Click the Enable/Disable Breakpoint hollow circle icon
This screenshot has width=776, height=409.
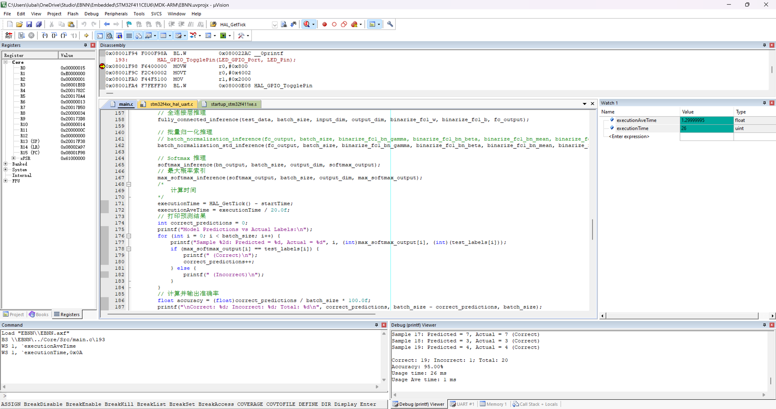(334, 24)
